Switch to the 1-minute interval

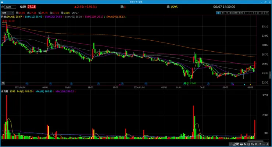tap(244, 13)
